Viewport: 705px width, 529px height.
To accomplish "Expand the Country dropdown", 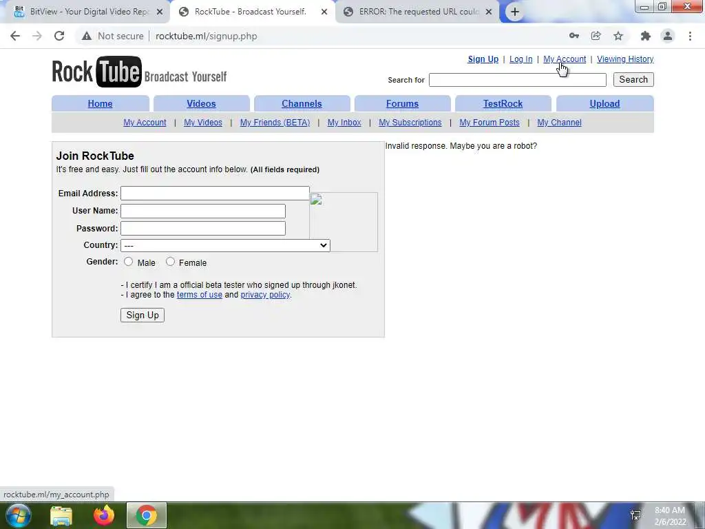I will click(225, 245).
